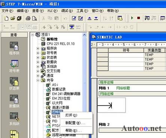Click the New project toolbar icon
The height and width of the screenshot is (138, 166).
point(6,18)
